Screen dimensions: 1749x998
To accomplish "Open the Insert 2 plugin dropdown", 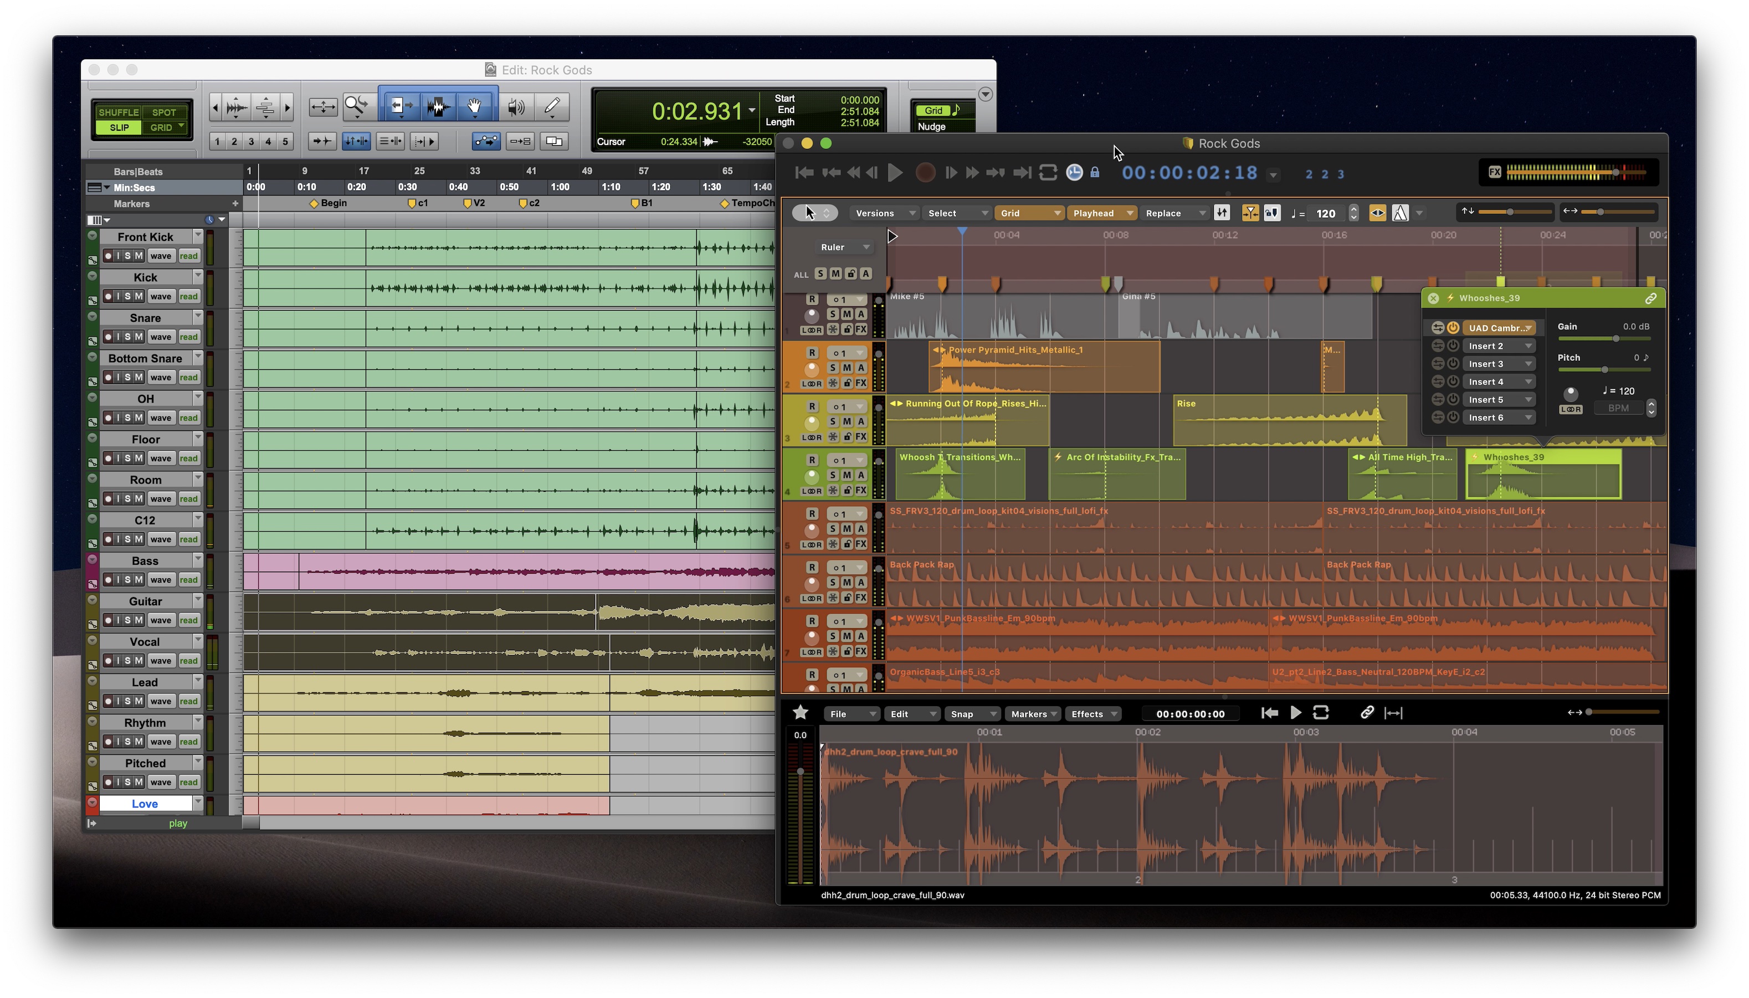I will [x=1500, y=346].
